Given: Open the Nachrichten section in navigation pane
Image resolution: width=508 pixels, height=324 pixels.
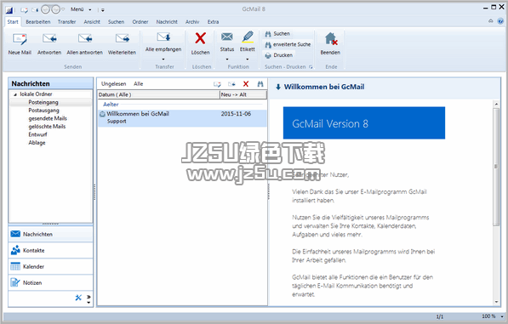Looking at the screenshot, I should 50,234.
